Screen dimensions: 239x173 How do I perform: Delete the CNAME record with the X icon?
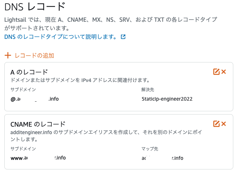point(224,124)
